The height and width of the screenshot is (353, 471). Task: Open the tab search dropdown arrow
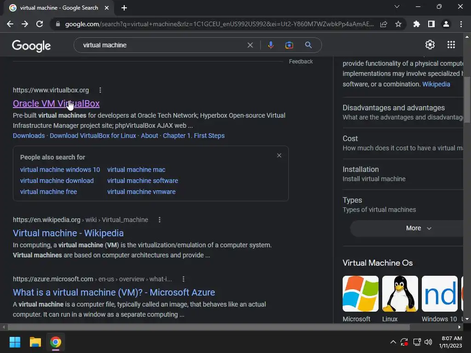[397, 6]
